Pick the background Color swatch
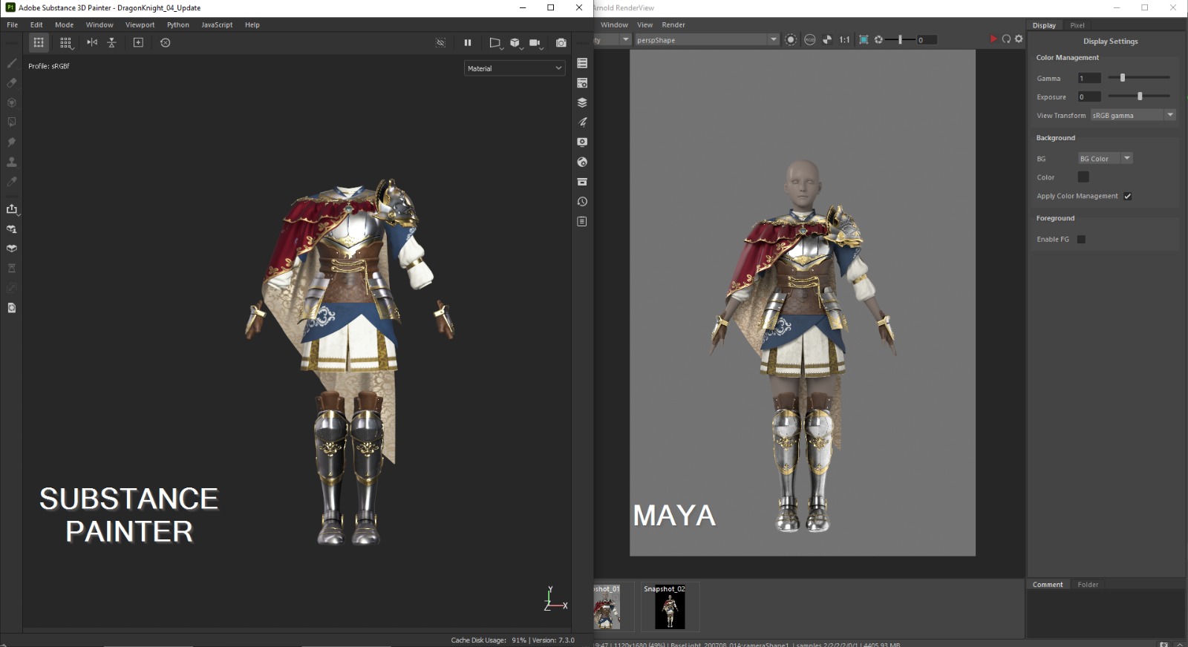This screenshot has height=647, width=1188. [x=1083, y=177]
